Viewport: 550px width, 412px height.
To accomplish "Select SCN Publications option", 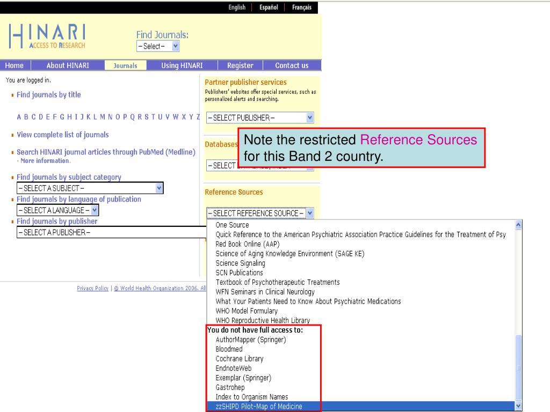I will 361,273.
